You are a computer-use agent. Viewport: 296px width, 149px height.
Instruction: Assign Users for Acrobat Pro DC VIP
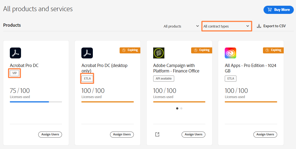click(x=50, y=135)
